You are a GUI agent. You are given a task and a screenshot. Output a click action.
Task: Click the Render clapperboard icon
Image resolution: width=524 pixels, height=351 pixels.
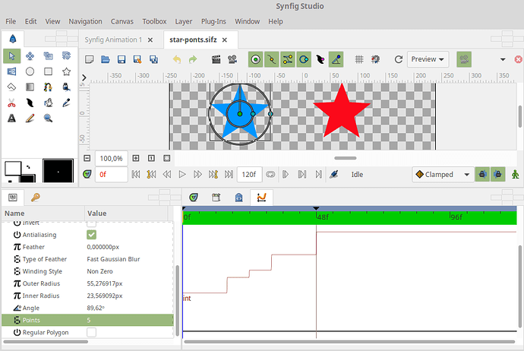coord(216,59)
